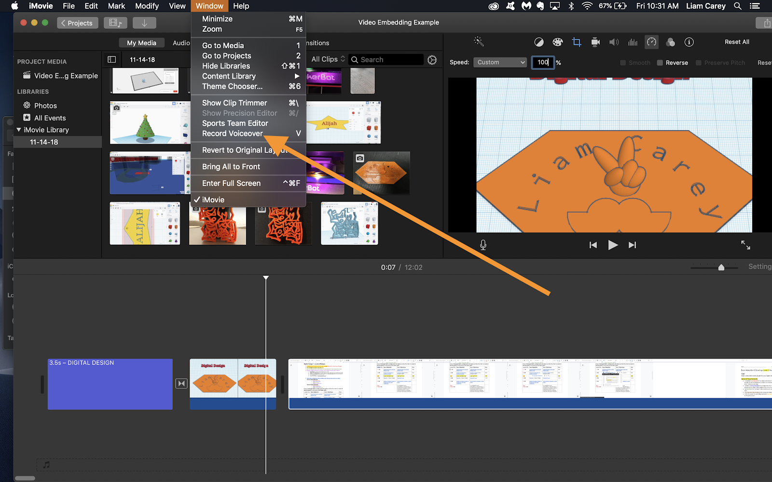Choose Record Voiceover from Window menu
The image size is (772, 482).
pos(248,134)
